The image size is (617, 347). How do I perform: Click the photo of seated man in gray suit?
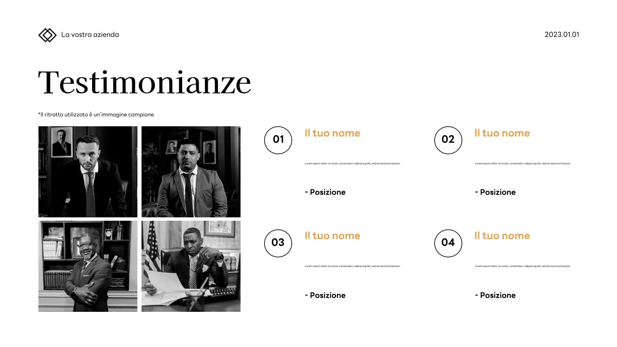[x=191, y=172]
